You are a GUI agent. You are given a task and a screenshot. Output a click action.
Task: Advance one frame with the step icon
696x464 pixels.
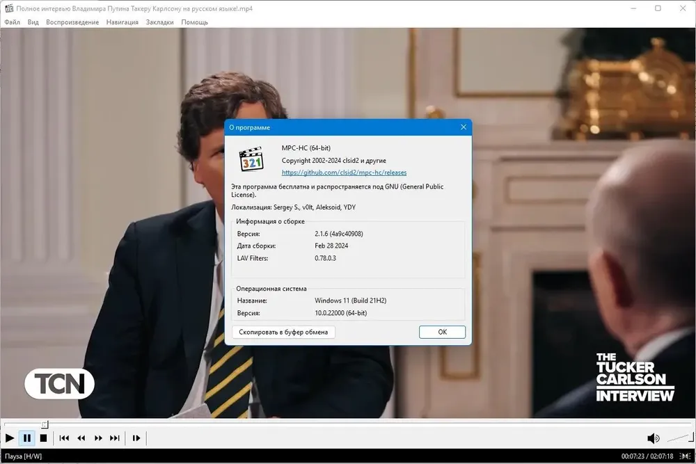(x=136, y=438)
